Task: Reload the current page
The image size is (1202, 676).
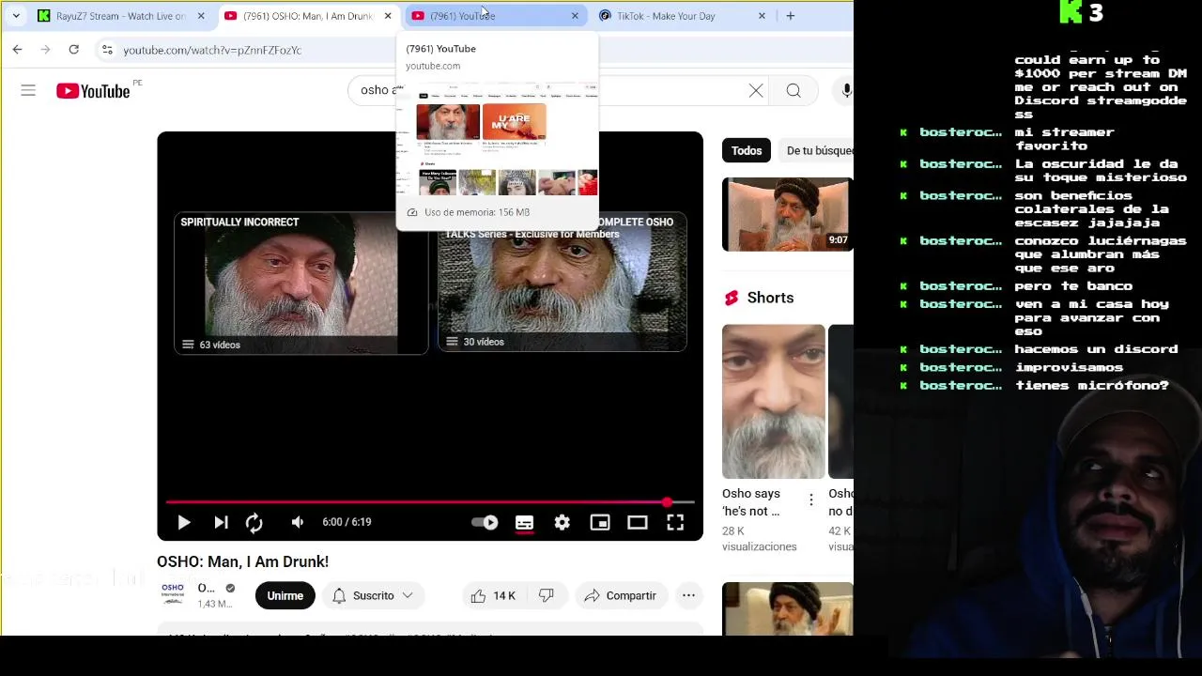Action: [x=73, y=50]
